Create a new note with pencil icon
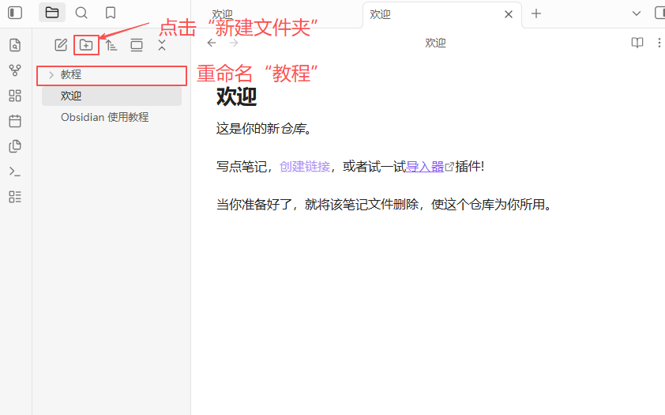Image resolution: width=665 pixels, height=415 pixels. [61, 44]
